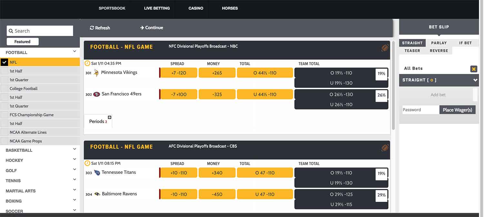Expand the Tennis category

(x=75, y=180)
